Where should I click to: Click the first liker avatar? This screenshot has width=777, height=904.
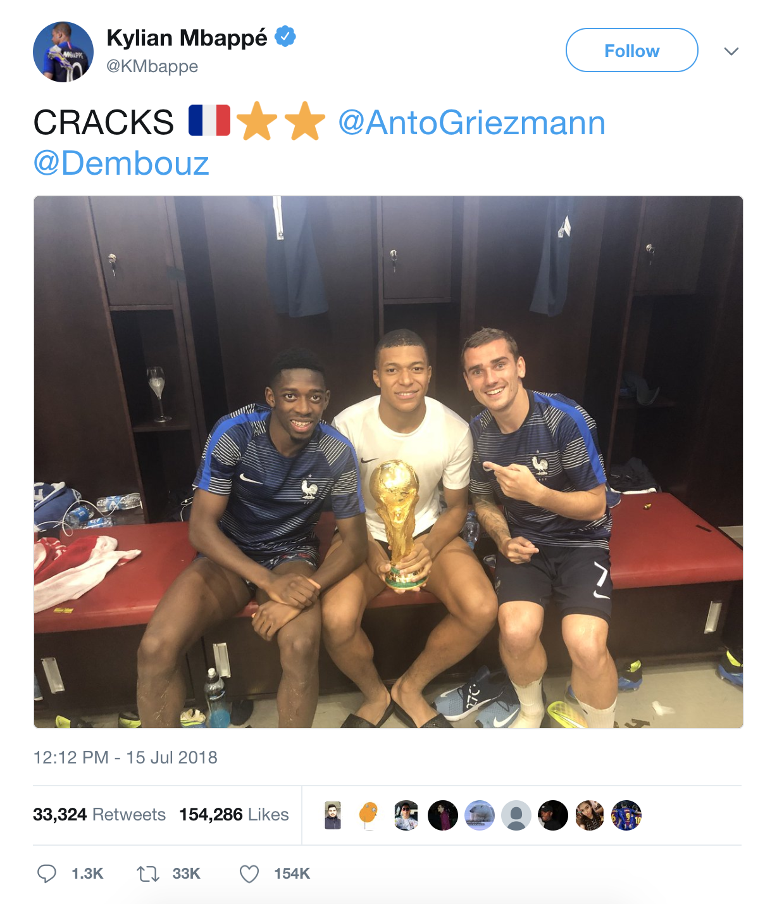(x=333, y=815)
